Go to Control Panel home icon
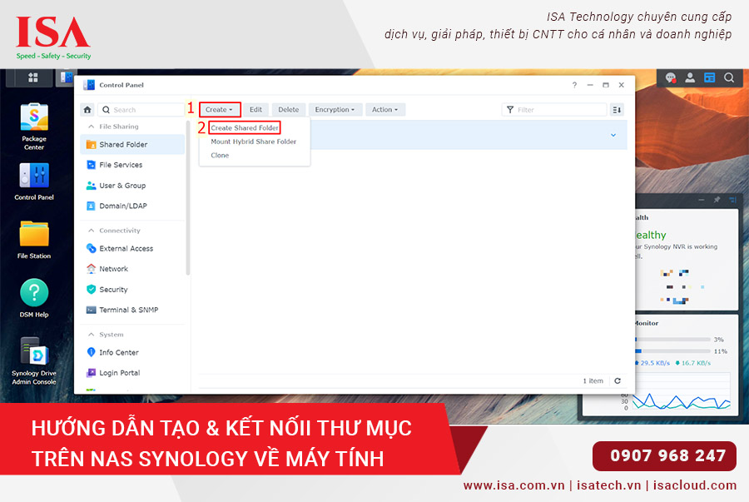The image size is (749, 502). click(87, 110)
